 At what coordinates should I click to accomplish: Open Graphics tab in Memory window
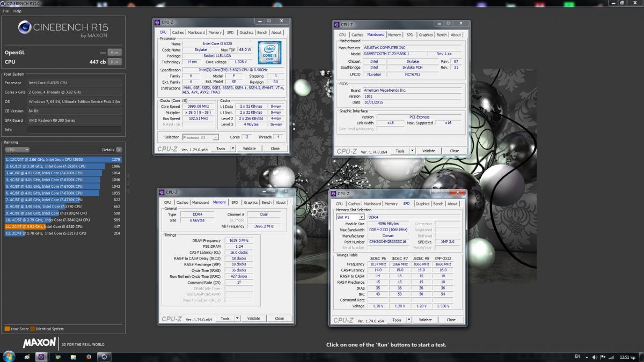(x=251, y=203)
